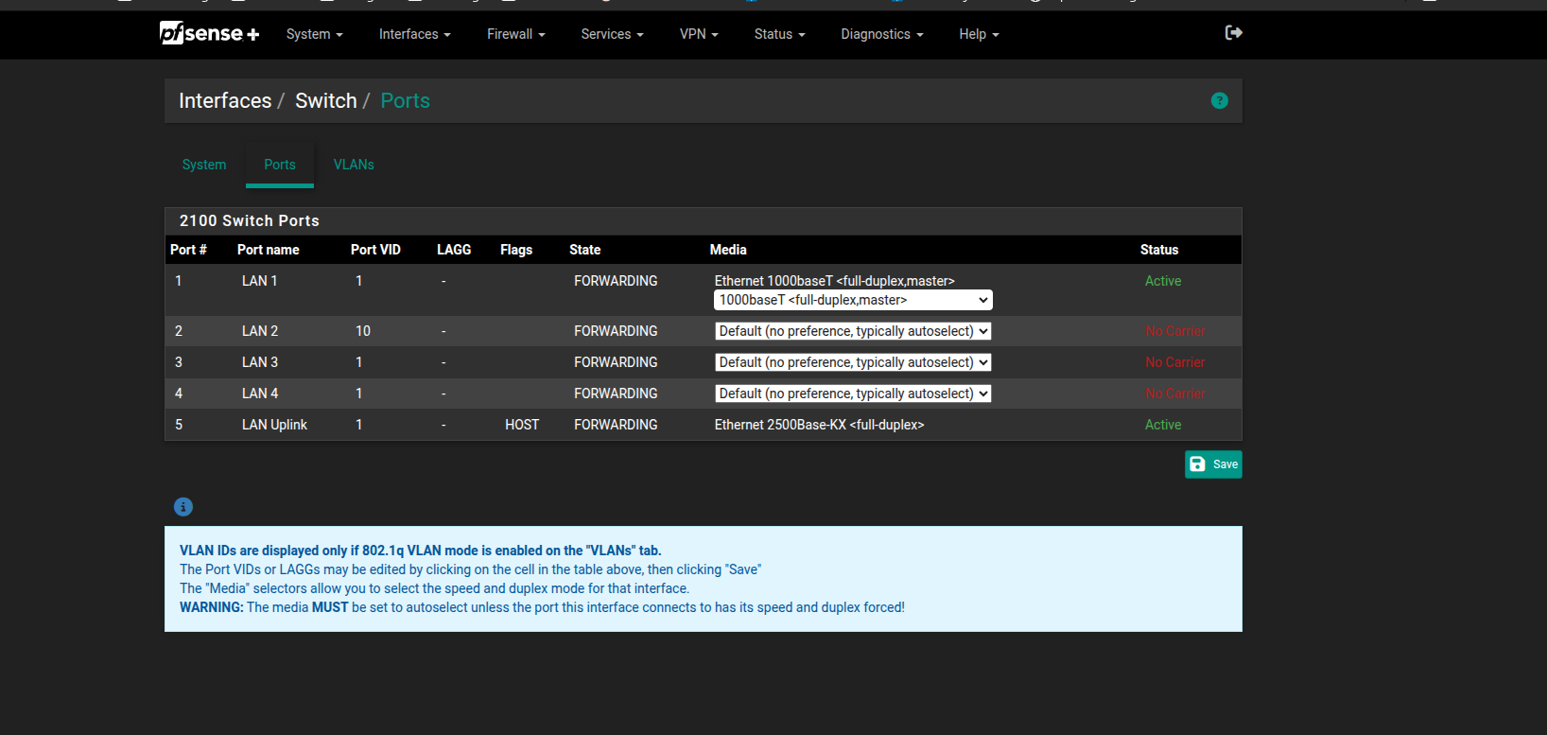1547x735 pixels.
Task: Open the VPN menu
Action: [698, 34]
